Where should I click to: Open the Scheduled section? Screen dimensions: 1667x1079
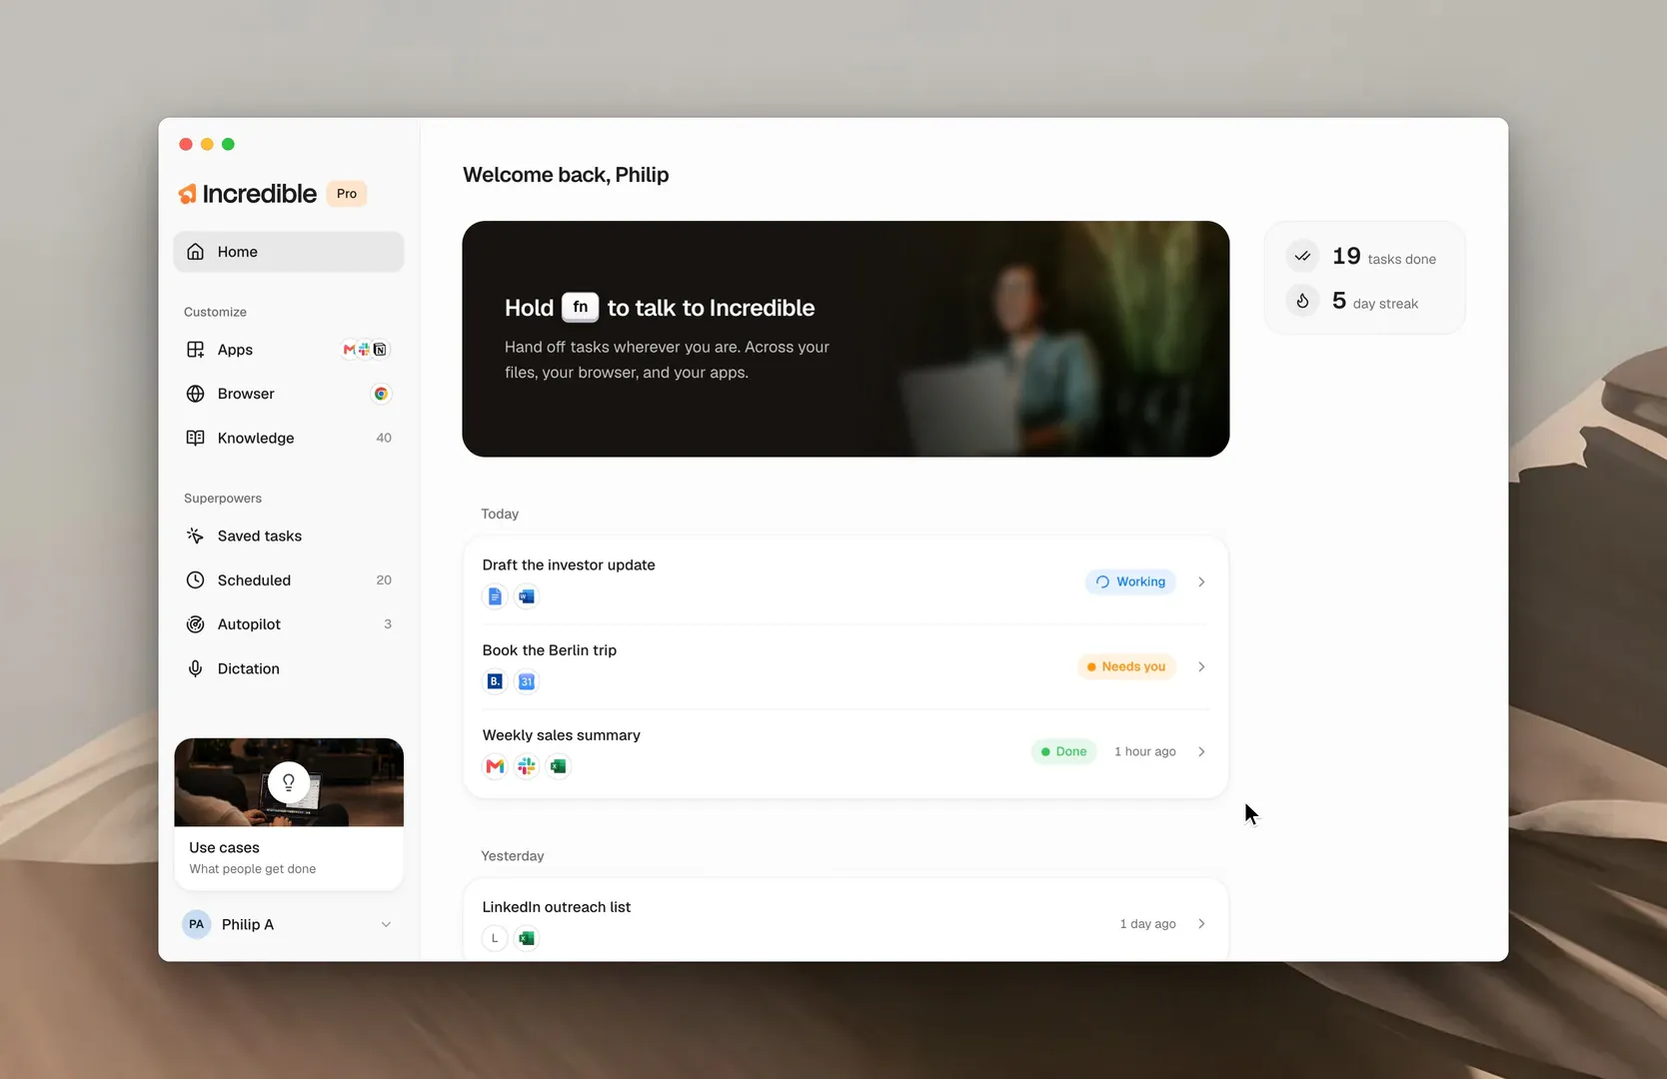[x=289, y=580]
